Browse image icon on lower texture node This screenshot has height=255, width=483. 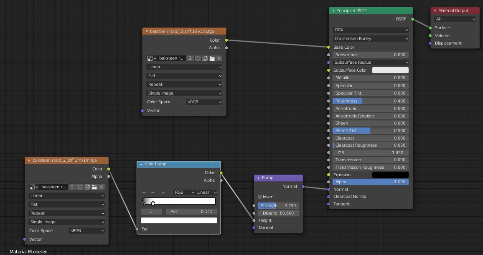pos(34,187)
